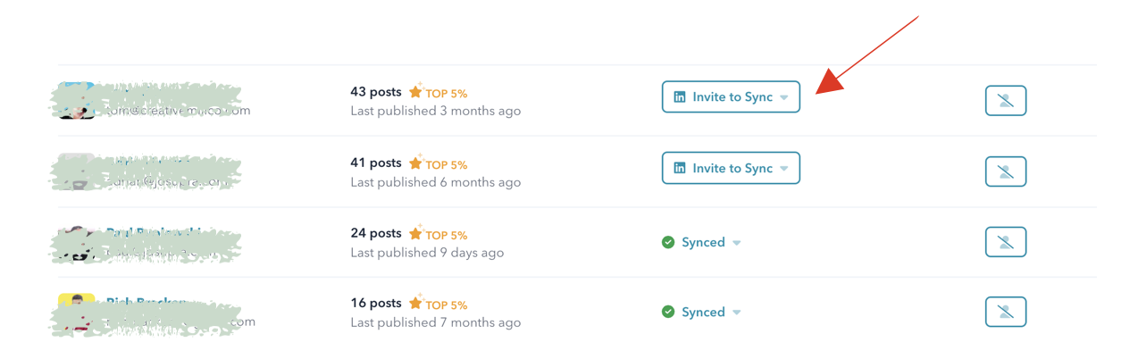Click LinkedIn icon in 41 posts row
Image resolution: width=1138 pixels, height=359 pixels.
click(680, 168)
